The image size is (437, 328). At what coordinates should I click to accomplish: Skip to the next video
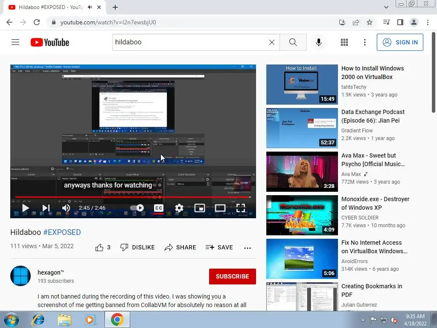tap(46, 208)
